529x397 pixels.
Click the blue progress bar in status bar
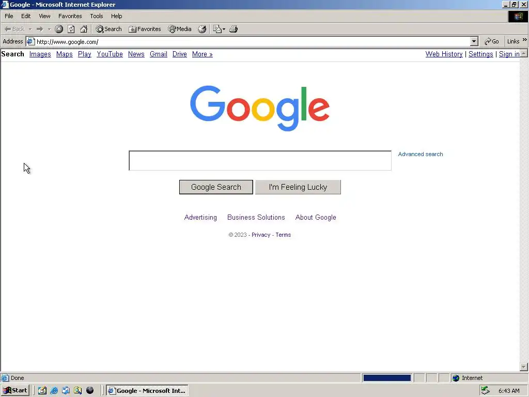387,378
